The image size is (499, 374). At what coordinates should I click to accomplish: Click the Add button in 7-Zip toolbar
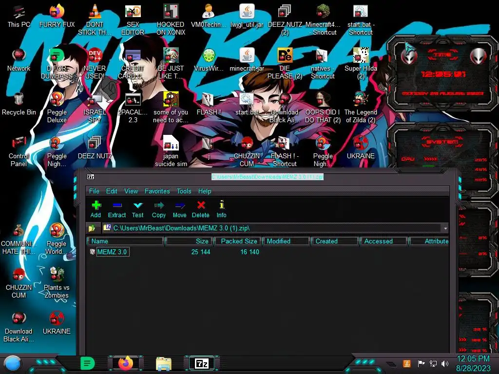coord(96,209)
